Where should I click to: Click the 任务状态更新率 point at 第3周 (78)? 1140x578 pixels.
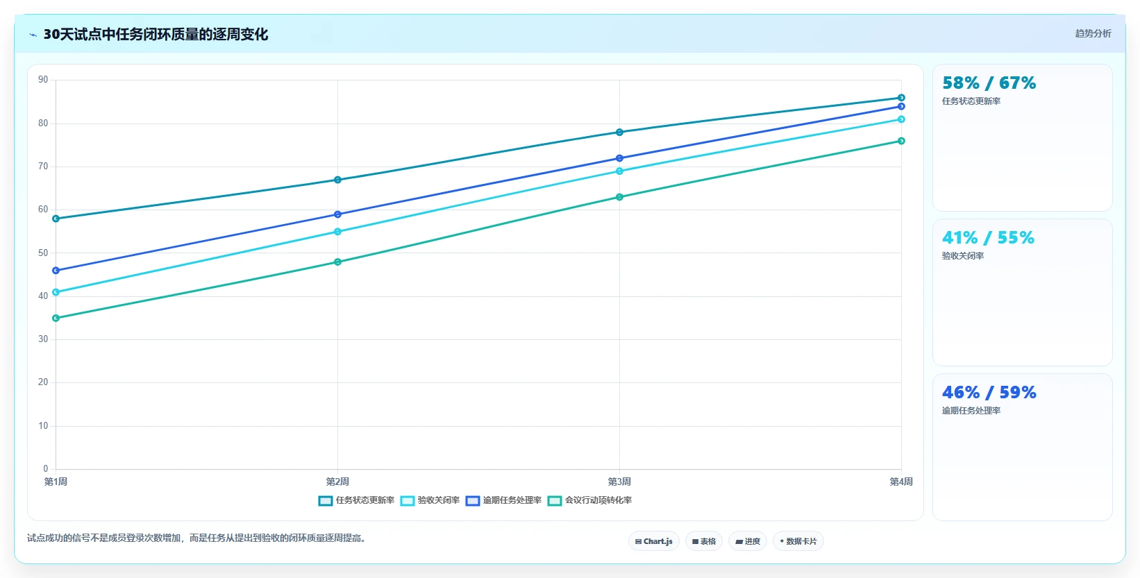tap(620, 133)
